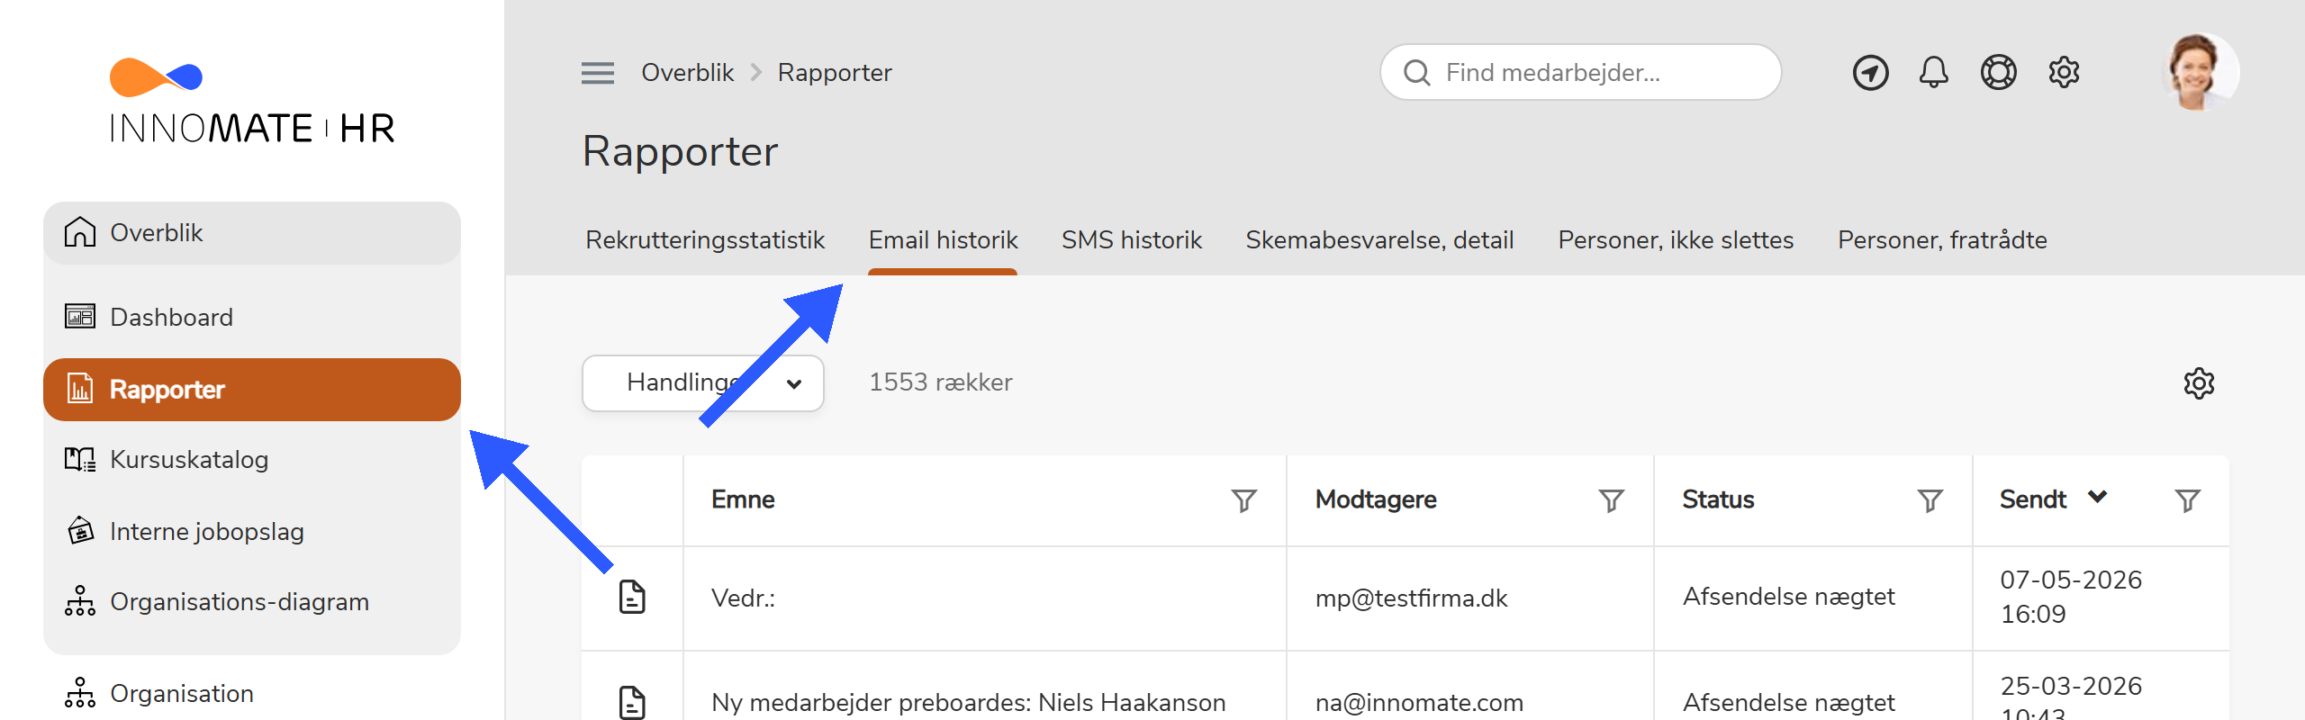Switch to Rekrutteringsstatistik tab
The width and height of the screenshot is (2305, 720).
point(705,240)
